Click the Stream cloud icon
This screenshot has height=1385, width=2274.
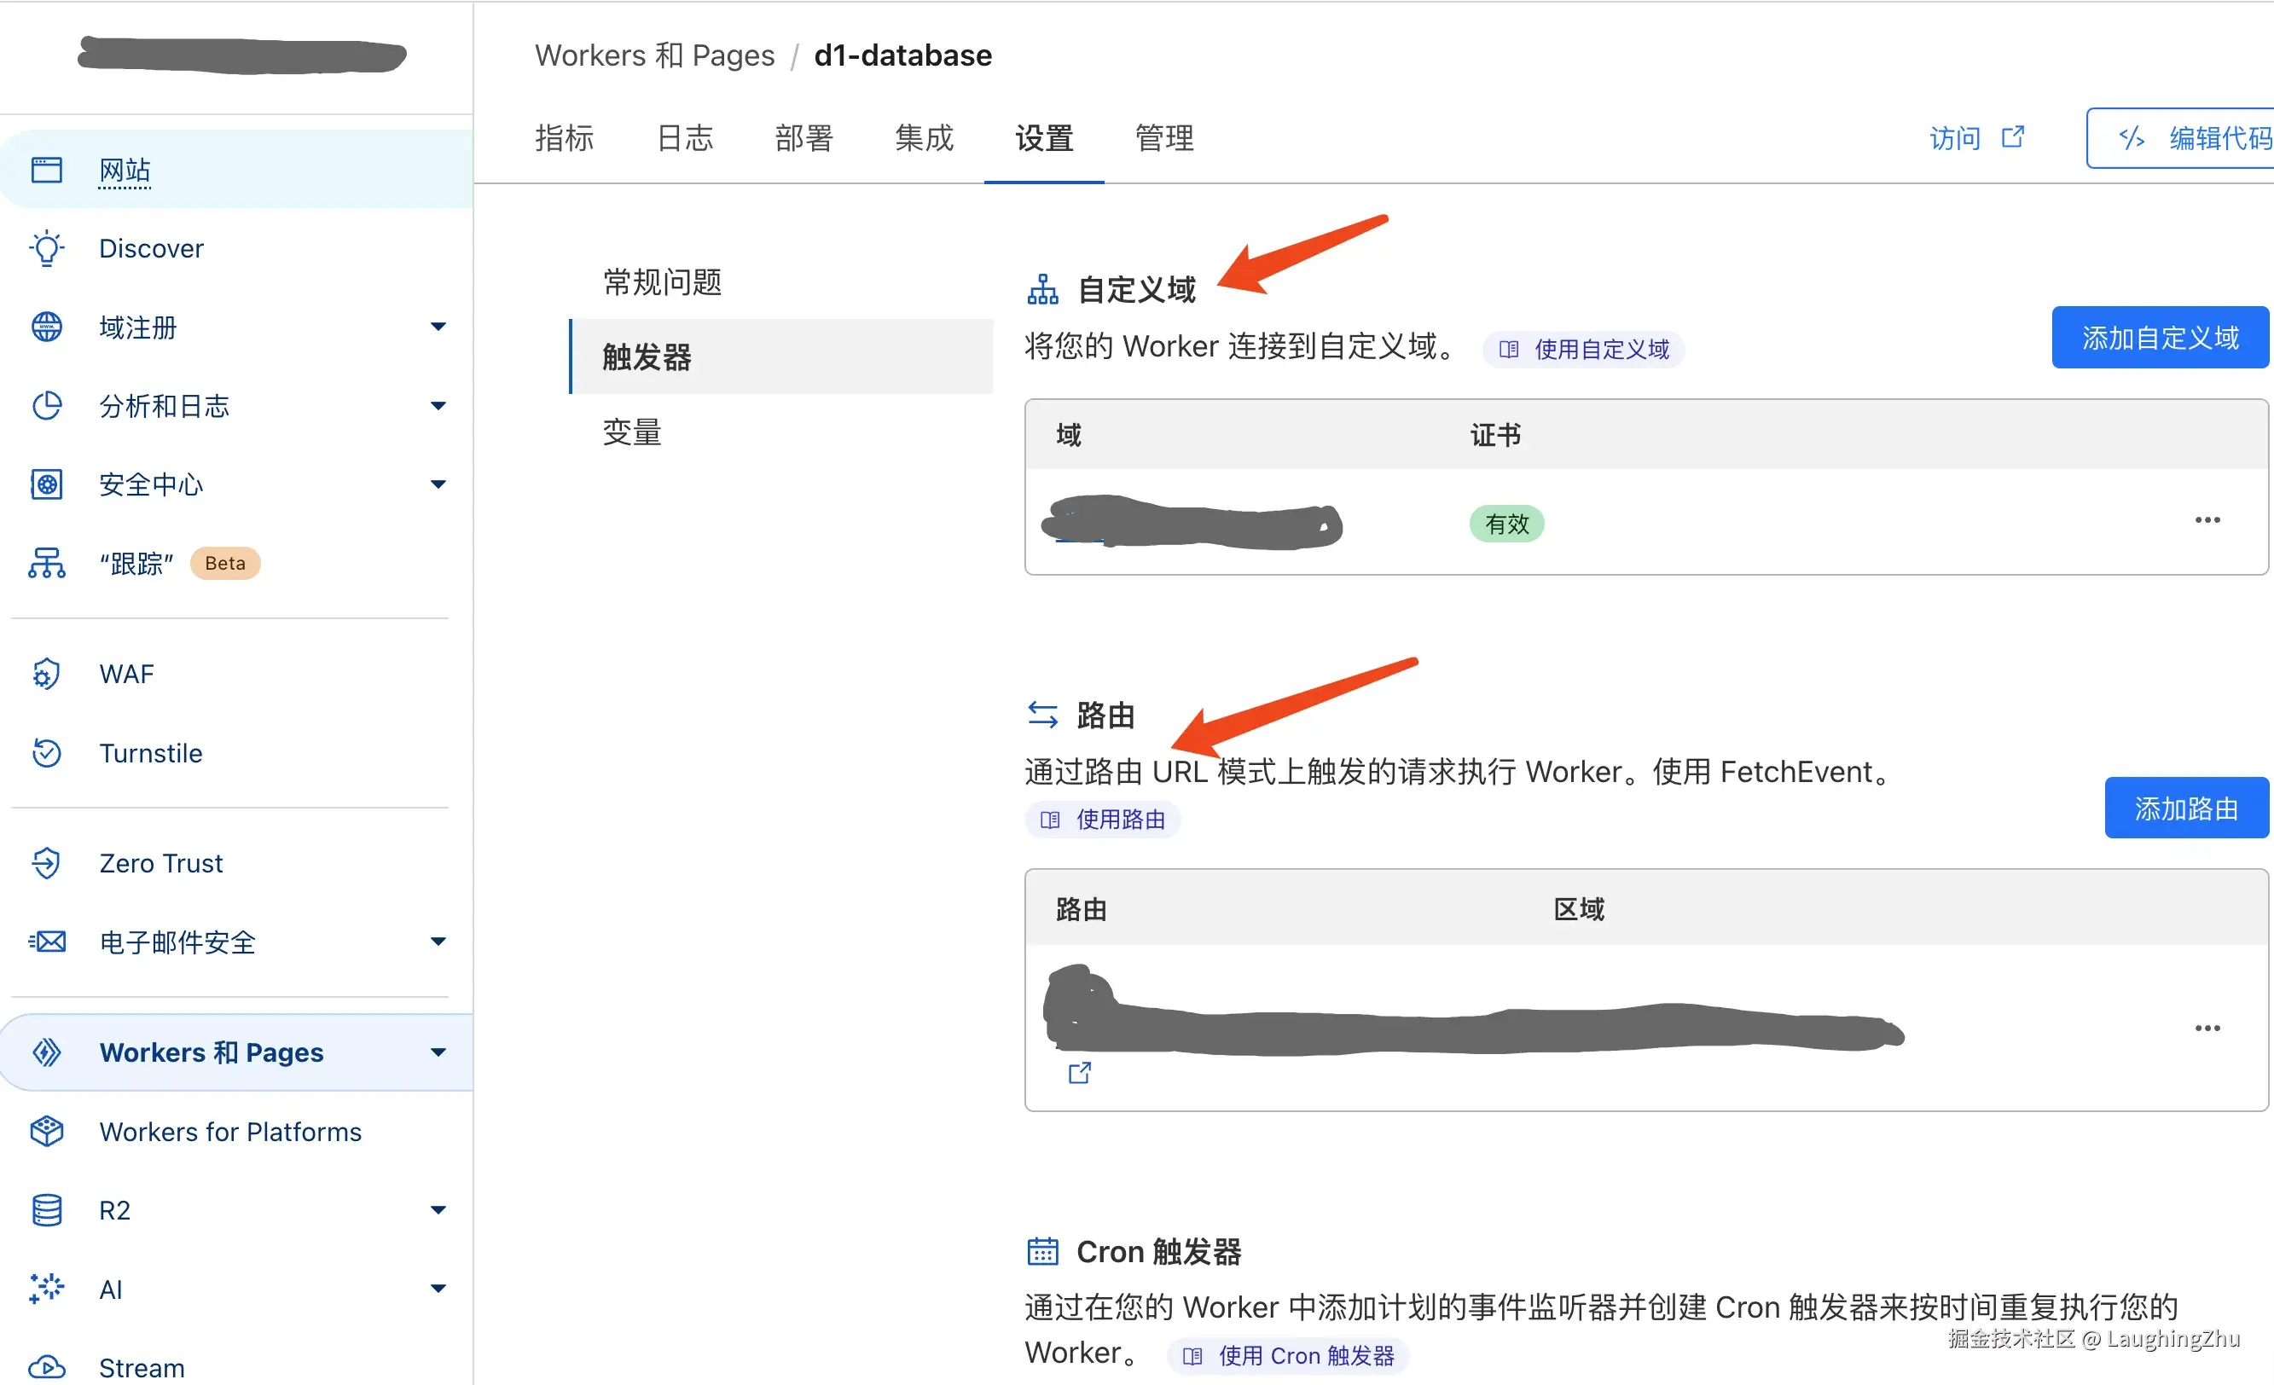46,1366
